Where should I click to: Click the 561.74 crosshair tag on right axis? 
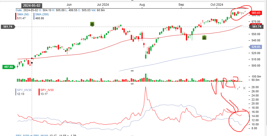(x=256, y=27)
